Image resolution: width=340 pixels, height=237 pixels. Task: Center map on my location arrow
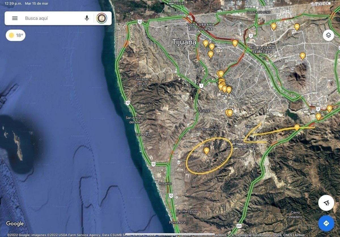coord(326,203)
